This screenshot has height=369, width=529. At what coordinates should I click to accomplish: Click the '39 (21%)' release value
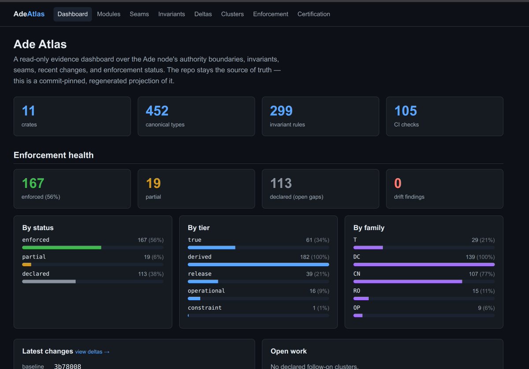317,274
